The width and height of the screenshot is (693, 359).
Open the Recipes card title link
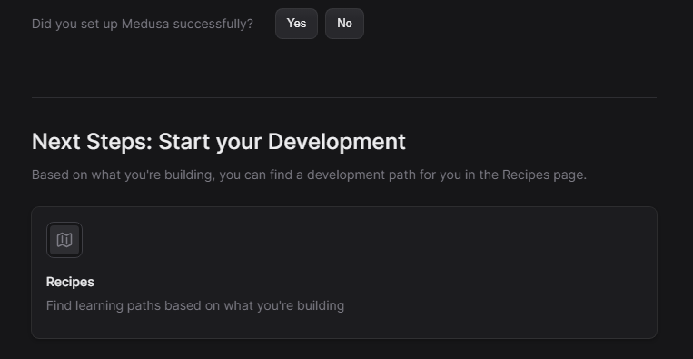pos(70,282)
